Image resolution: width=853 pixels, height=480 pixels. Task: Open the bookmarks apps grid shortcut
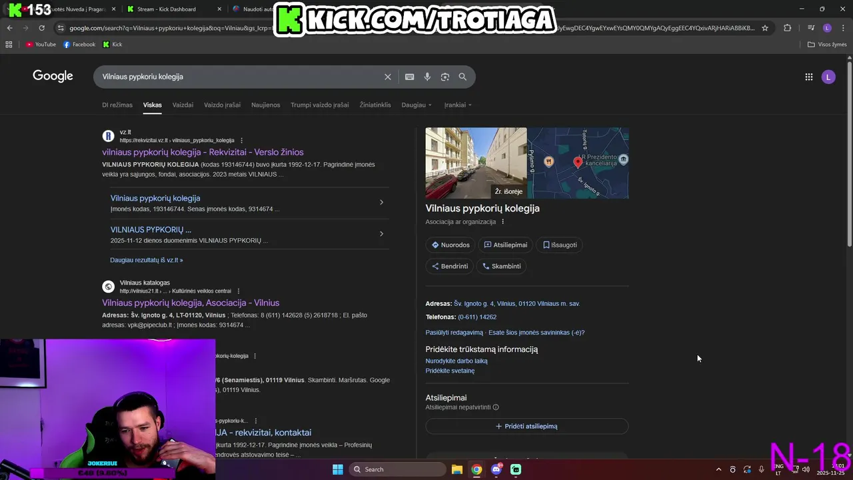(x=9, y=45)
